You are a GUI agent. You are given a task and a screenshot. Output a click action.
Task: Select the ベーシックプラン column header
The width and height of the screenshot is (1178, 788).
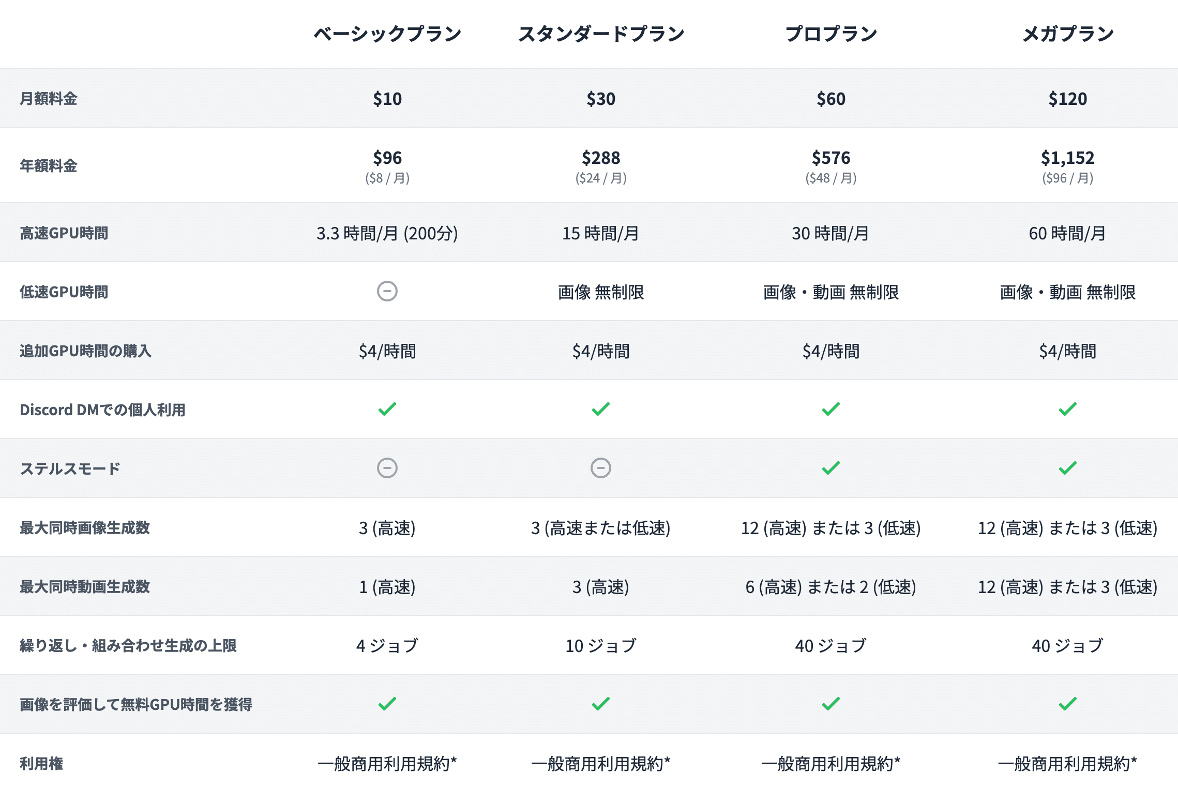[387, 34]
